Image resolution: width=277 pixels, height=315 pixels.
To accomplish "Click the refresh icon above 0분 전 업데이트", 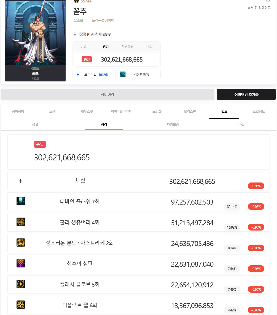I will coord(268,1).
